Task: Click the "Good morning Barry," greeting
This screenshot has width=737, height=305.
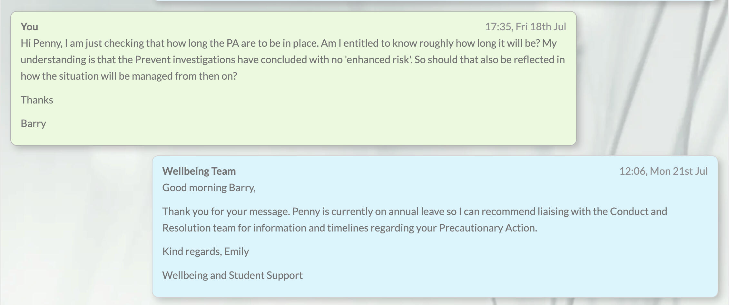Action: [x=209, y=188]
